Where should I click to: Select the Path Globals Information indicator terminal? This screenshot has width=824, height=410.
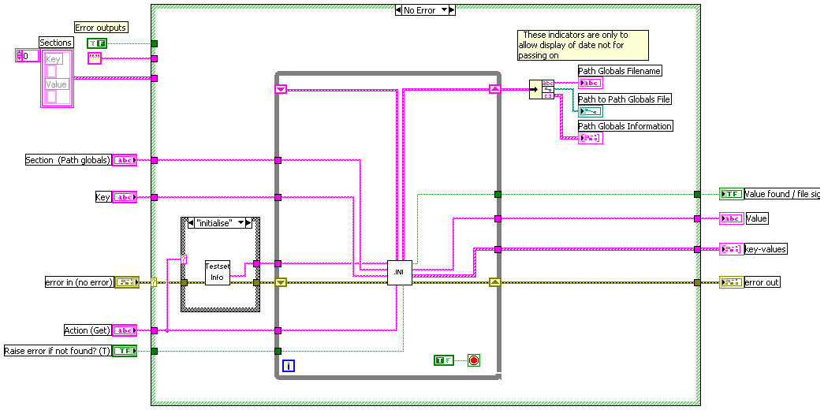click(x=591, y=138)
